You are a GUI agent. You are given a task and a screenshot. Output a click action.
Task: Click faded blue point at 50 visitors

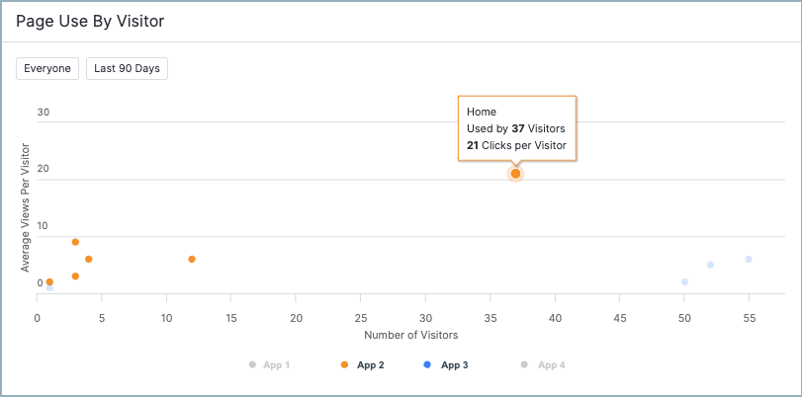[684, 282]
